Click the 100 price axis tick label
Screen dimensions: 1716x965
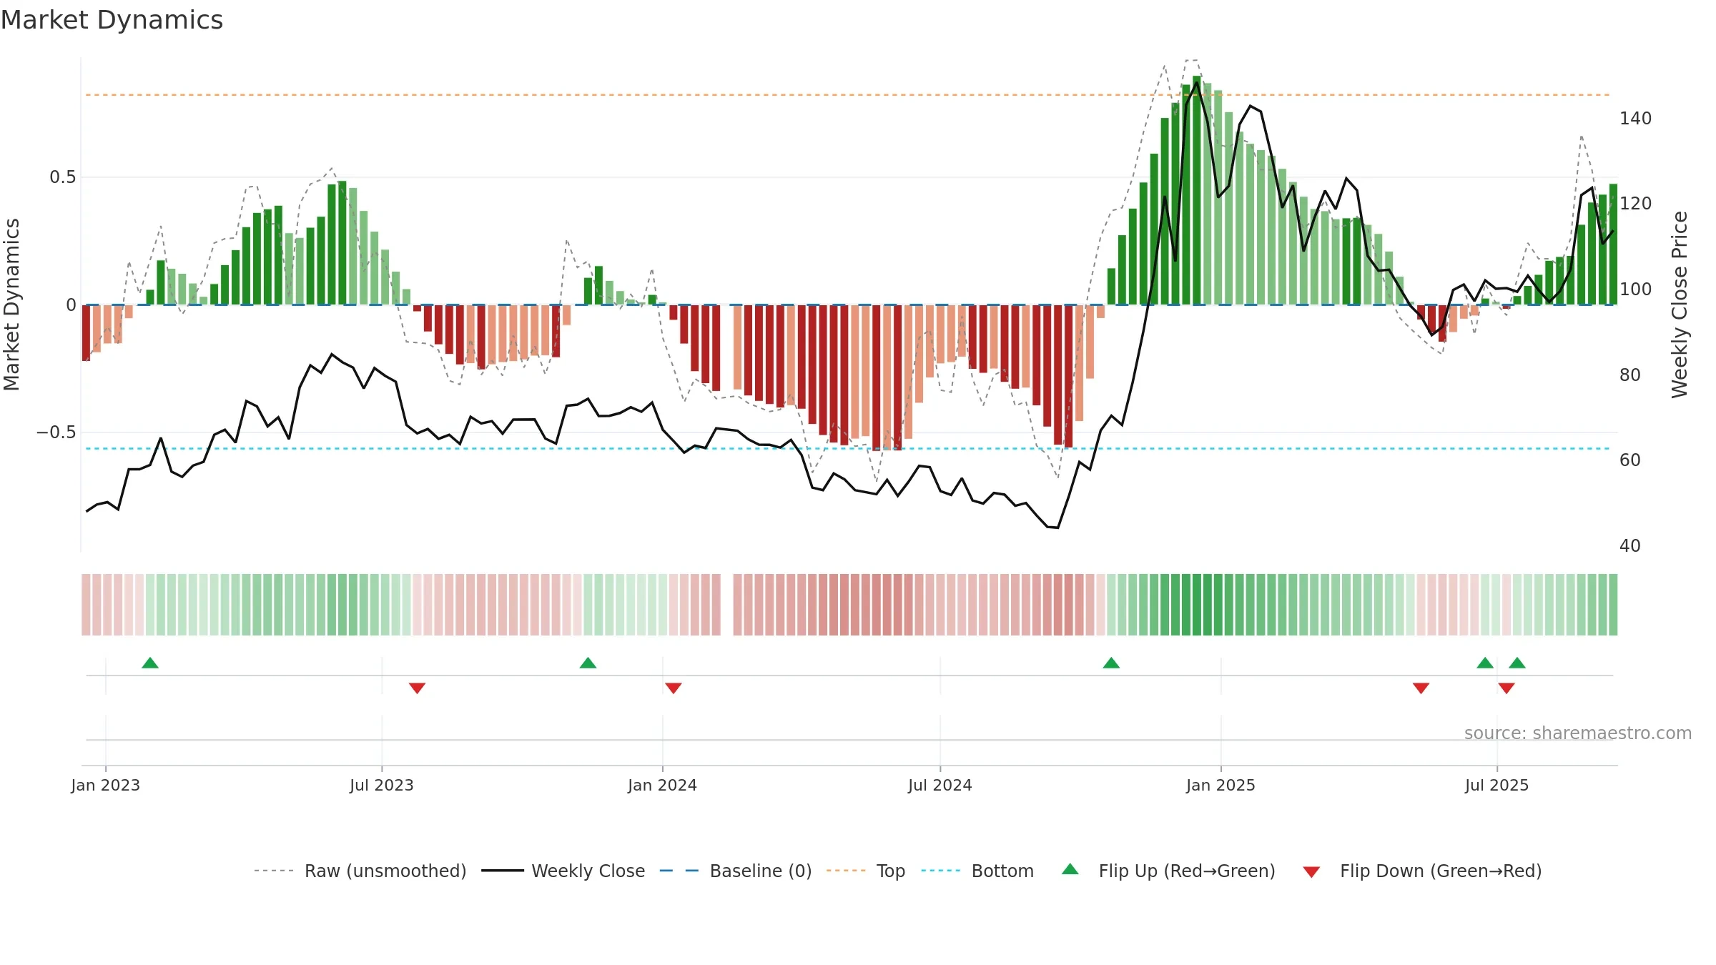pyautogui.click(x=1636, y=289)
